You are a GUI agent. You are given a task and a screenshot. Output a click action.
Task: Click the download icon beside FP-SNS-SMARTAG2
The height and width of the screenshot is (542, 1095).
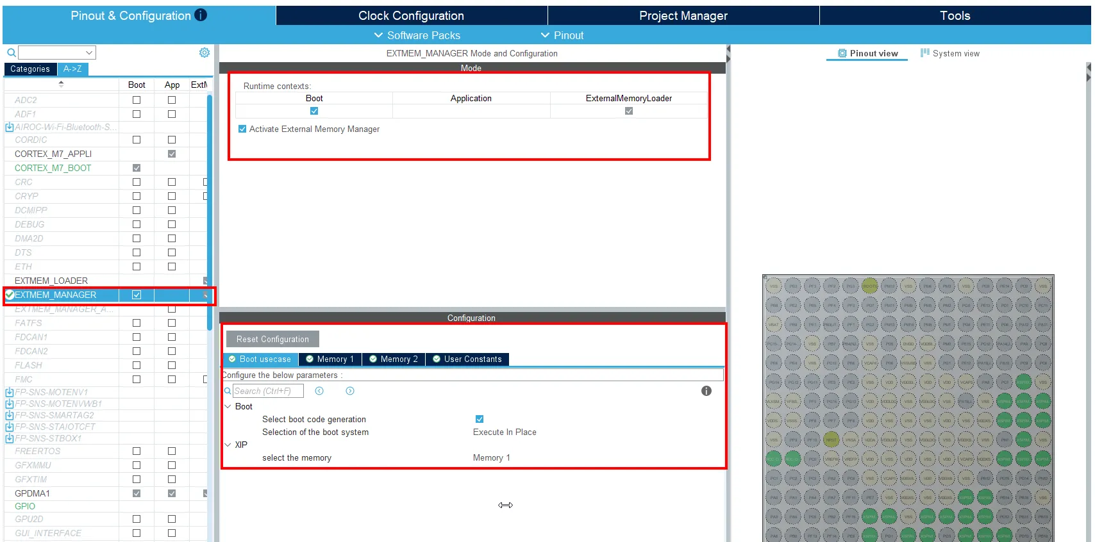[x=10, y=415]
